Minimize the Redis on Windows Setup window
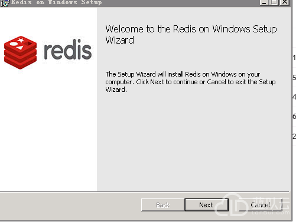Viewport: 296px width, 222px height. coord(264,2)
